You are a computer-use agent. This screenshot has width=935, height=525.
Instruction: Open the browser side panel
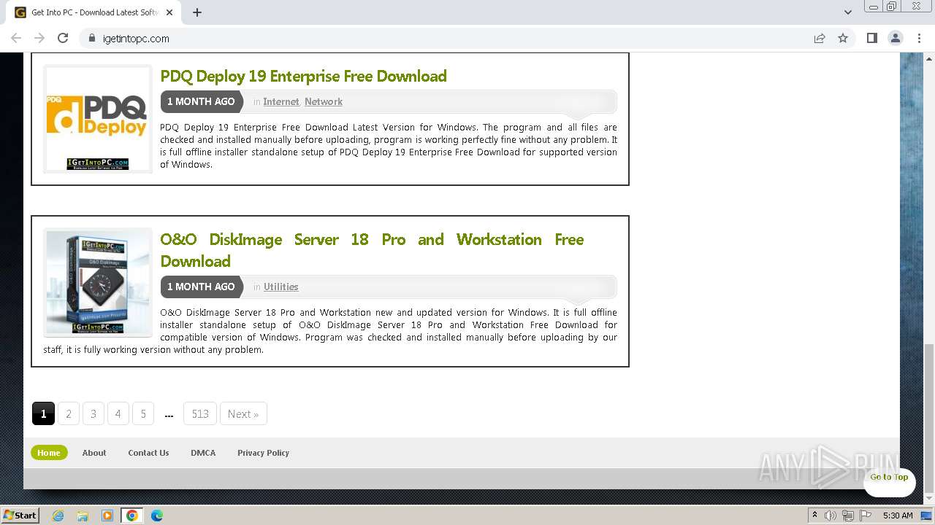pos(871,38)
